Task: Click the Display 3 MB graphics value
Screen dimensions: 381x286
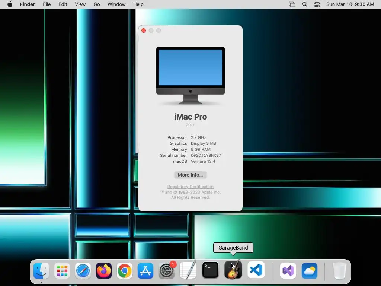Action: [204, 143]
